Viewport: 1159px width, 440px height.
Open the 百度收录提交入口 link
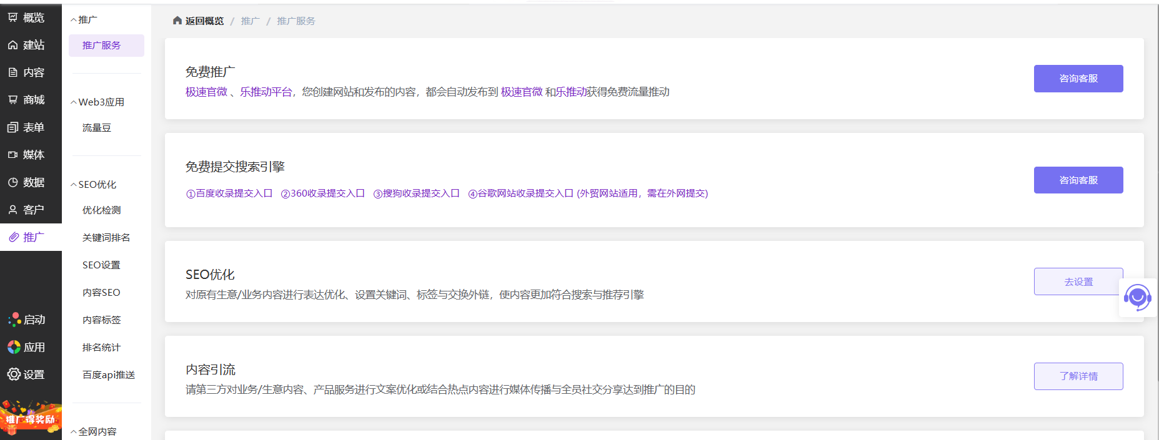pos(229,193)
